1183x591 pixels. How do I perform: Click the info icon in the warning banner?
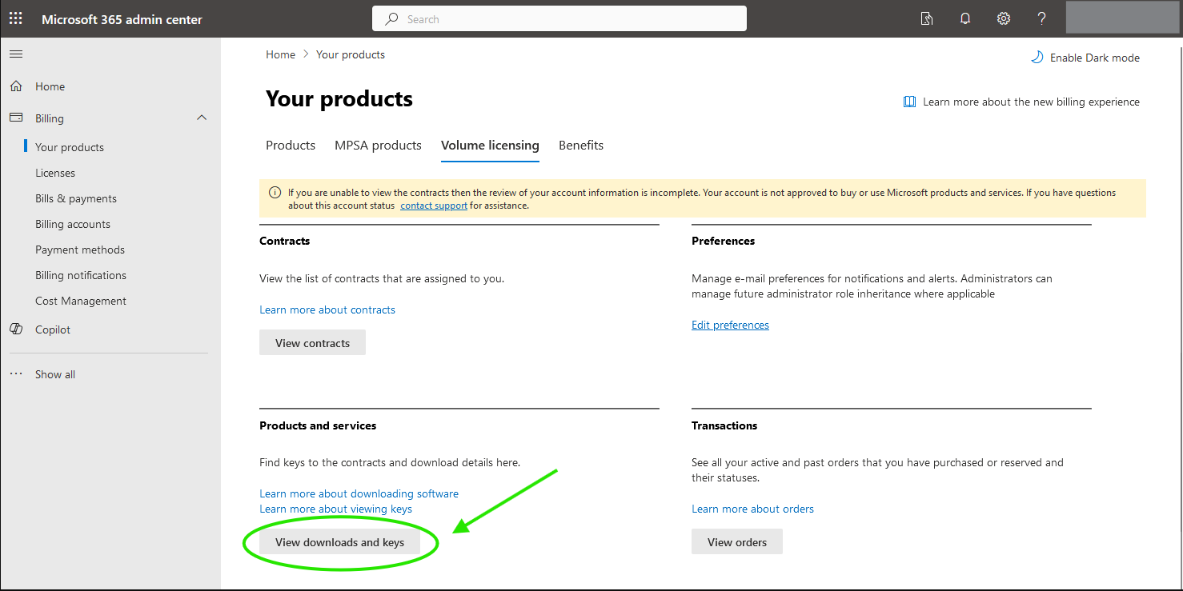click(x=275, y=192)
